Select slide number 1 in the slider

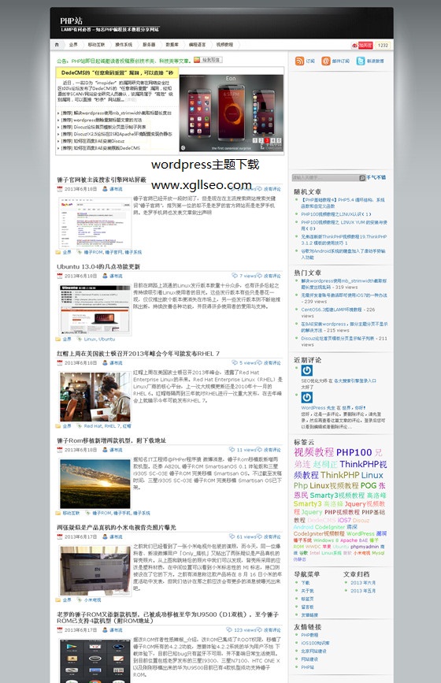pos(254,141)
